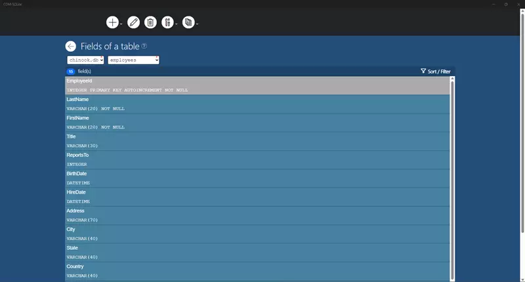Click the delete trash can icon
525x282 pixels.
point(150,22)
